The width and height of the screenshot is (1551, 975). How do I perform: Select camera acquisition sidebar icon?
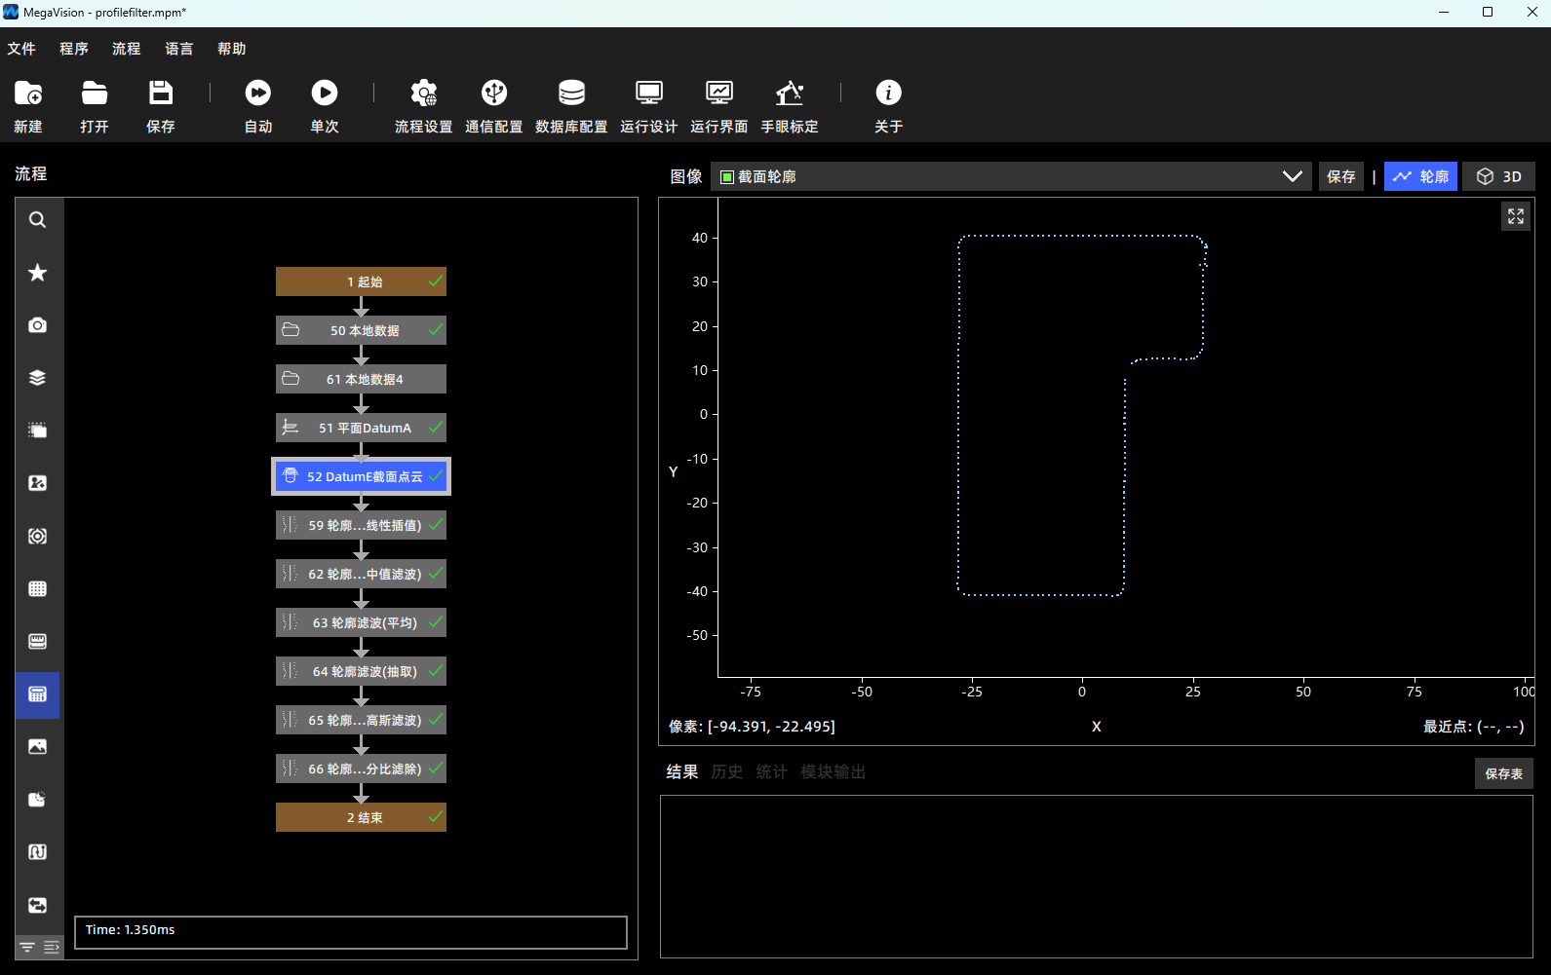38,325
